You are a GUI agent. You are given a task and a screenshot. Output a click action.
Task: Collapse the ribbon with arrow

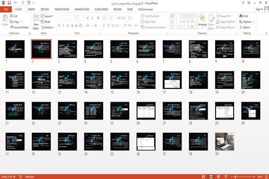[266, 33]
